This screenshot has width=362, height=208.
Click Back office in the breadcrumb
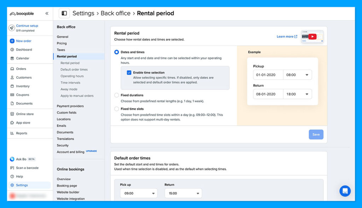(x=116, y=13)
